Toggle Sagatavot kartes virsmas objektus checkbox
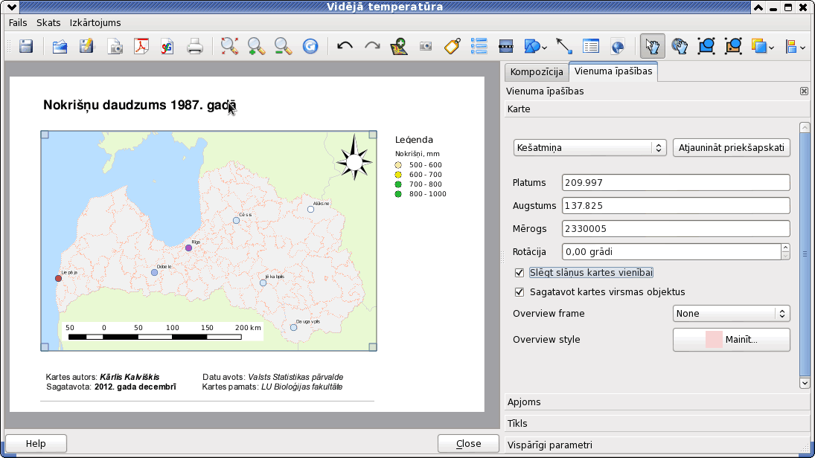Image resolution: width=815 pixels, height=458 pixels. [520, 292]
